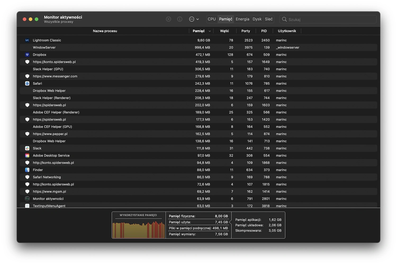Click the Dropbox process icon
This screenshot has height=265, width=397.
(27, 55)
